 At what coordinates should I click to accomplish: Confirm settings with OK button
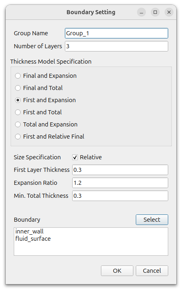[117, 271]
